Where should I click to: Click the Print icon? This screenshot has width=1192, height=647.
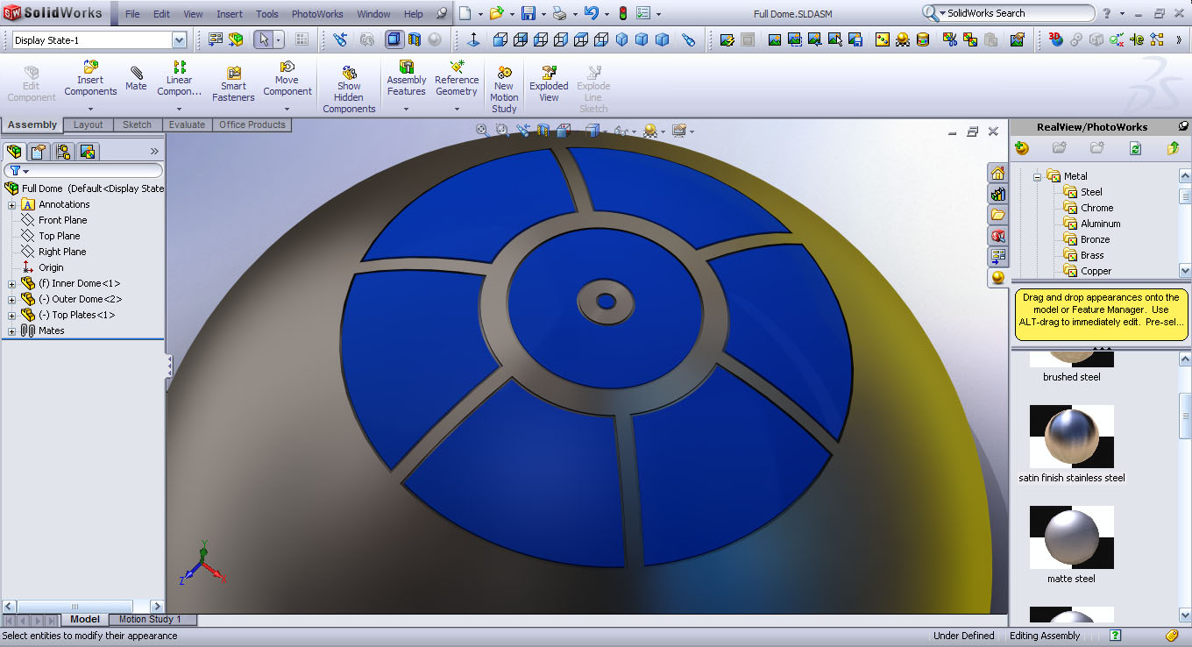559,14
